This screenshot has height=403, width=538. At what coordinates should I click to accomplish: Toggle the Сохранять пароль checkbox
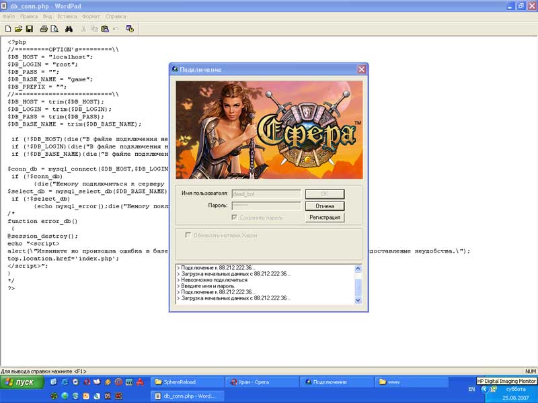point(234,217)
